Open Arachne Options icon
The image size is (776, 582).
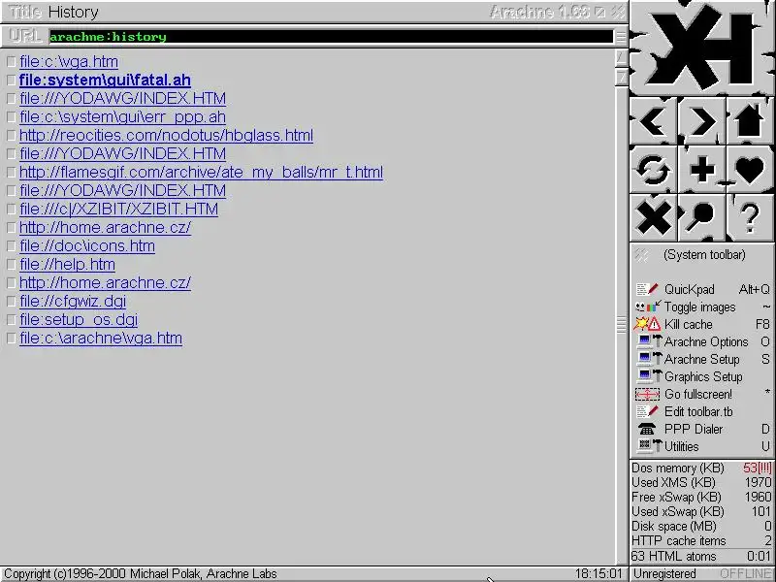point(649,341)
